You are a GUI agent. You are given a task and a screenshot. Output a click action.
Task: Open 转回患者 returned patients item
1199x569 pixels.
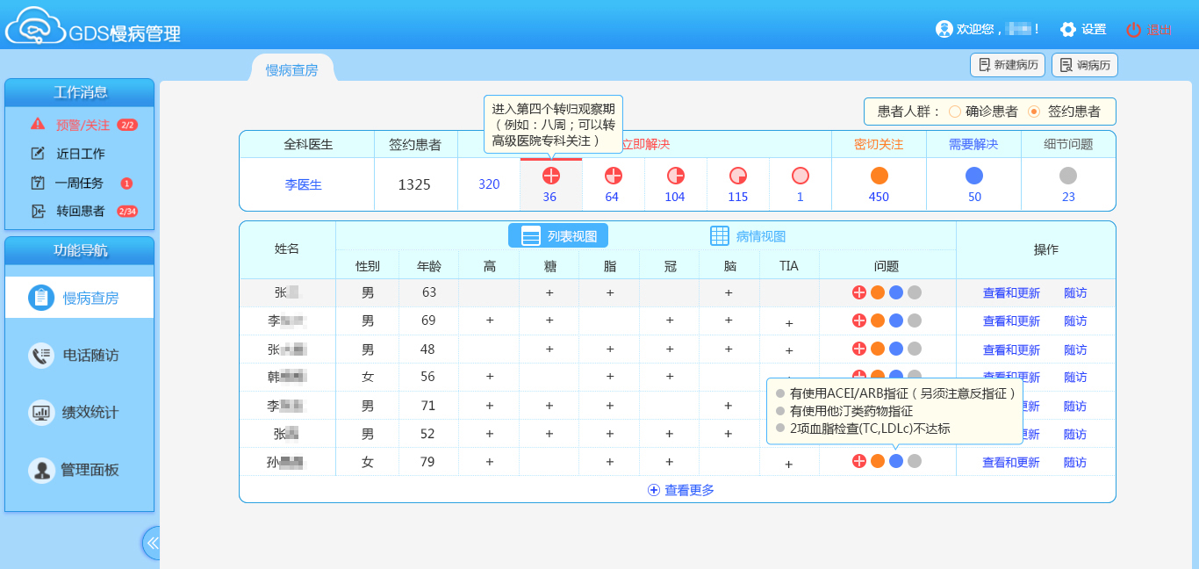[80, 211]
